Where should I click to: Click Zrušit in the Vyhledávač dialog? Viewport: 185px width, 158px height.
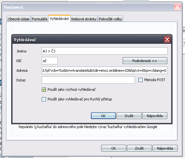point(129,116)
